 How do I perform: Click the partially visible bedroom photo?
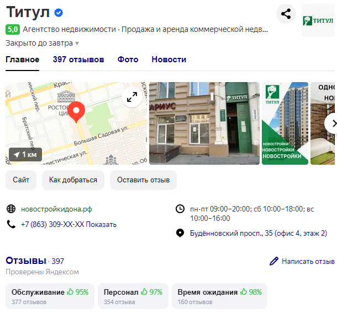click(x=323, y=123)
